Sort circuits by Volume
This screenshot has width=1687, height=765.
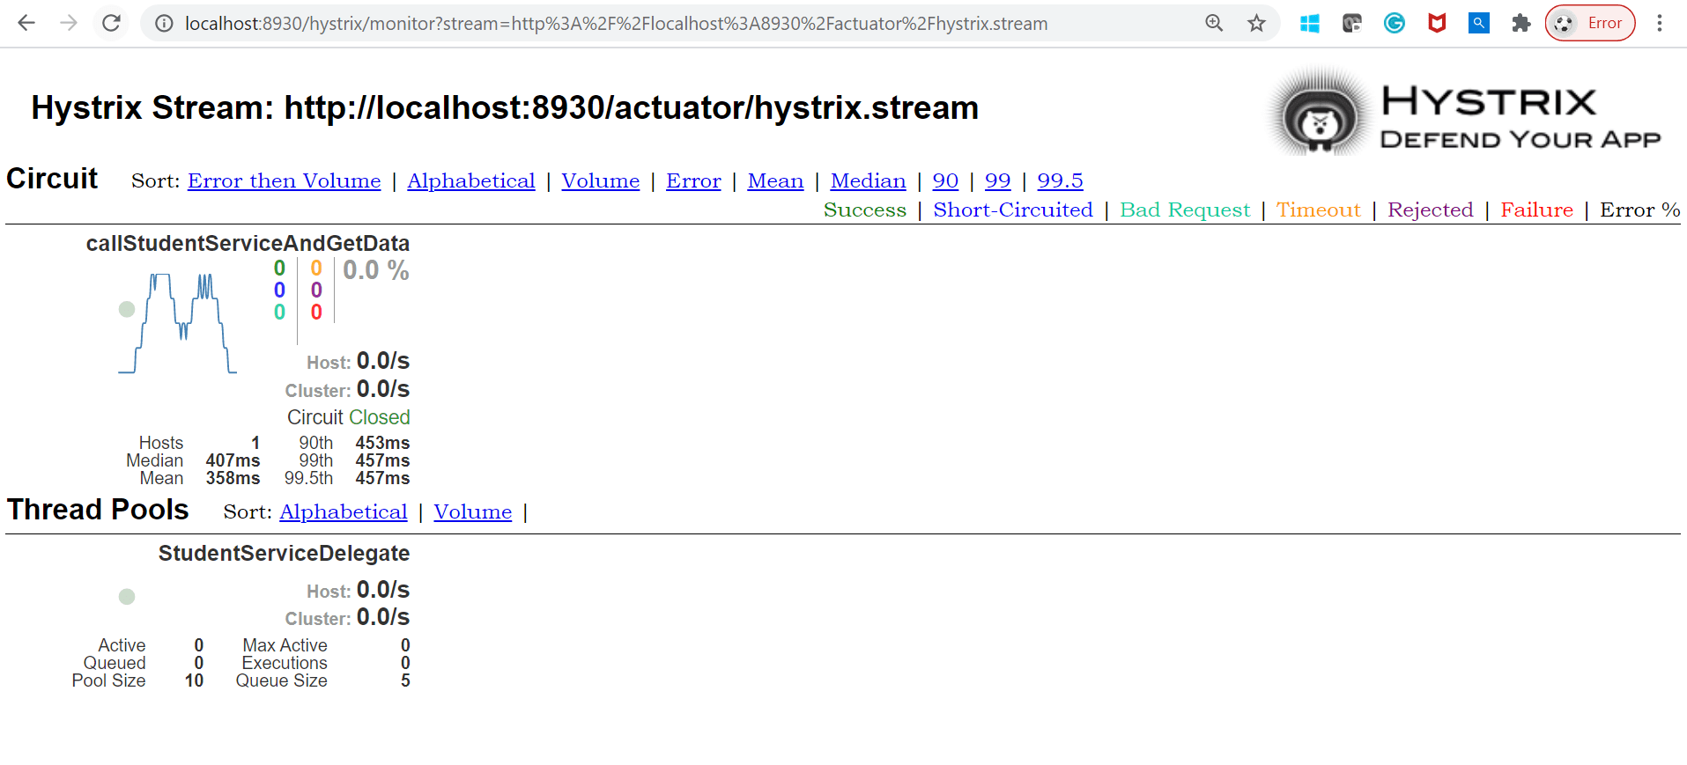pos(601,180)
